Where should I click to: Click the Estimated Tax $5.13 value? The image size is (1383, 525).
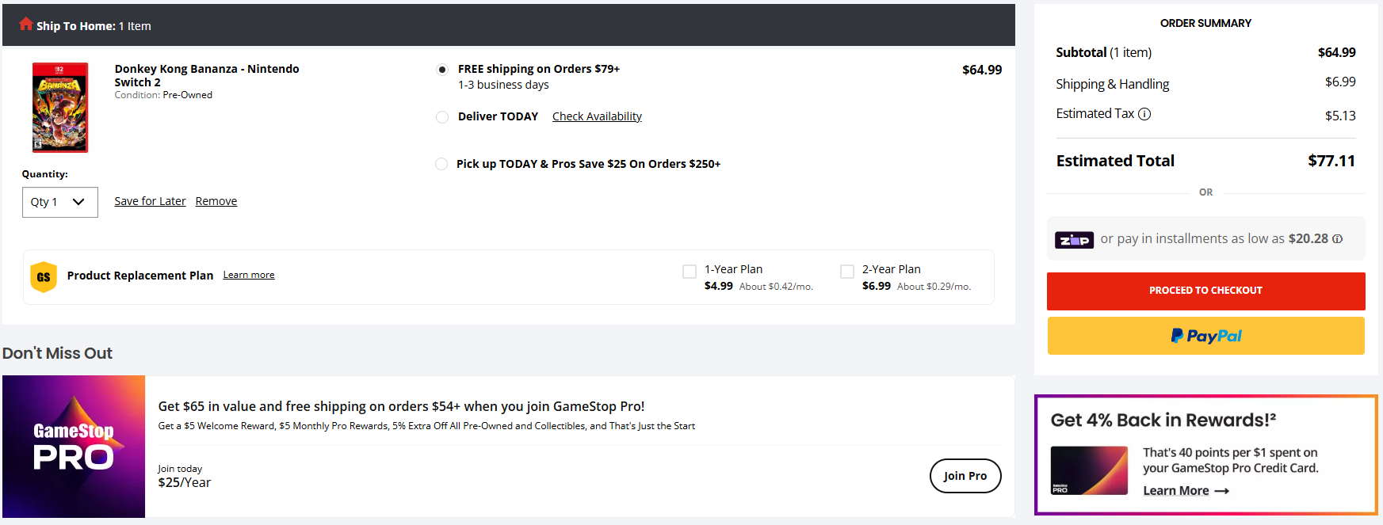coord(1340,116)
